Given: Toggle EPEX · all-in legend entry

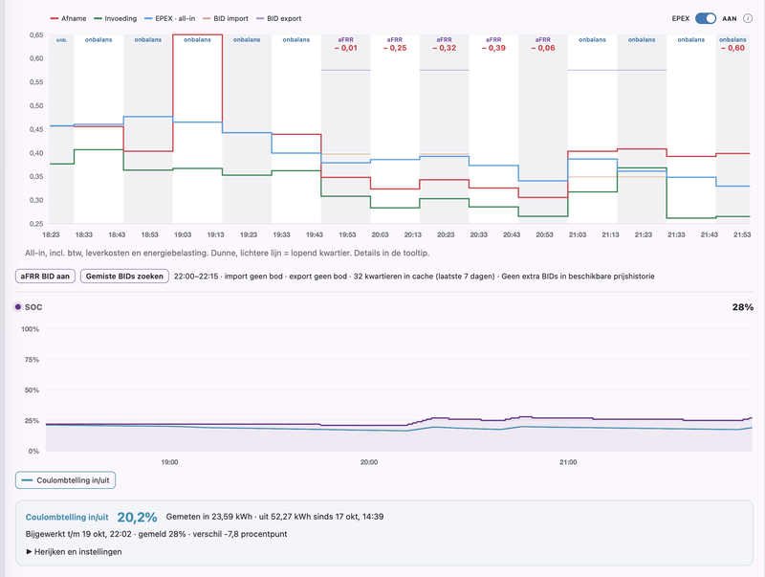Looking at the screenshot, I should click(x=170, y=18).
